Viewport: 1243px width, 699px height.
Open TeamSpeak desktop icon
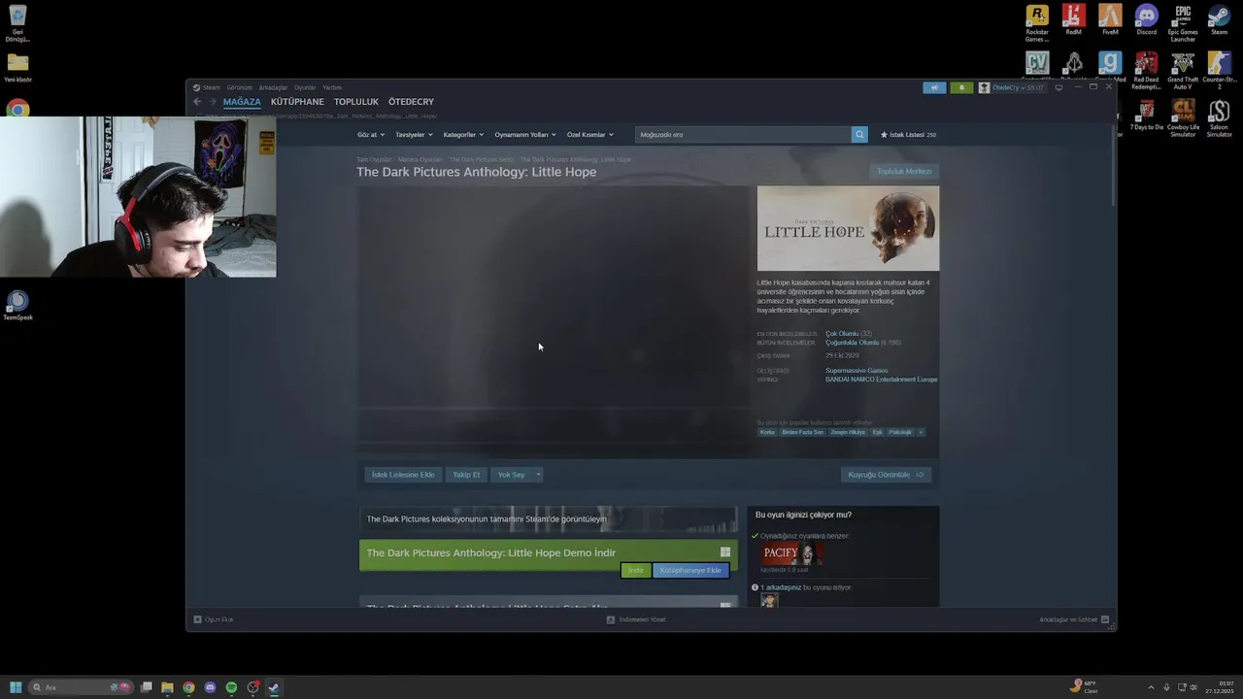pos(17,306)
